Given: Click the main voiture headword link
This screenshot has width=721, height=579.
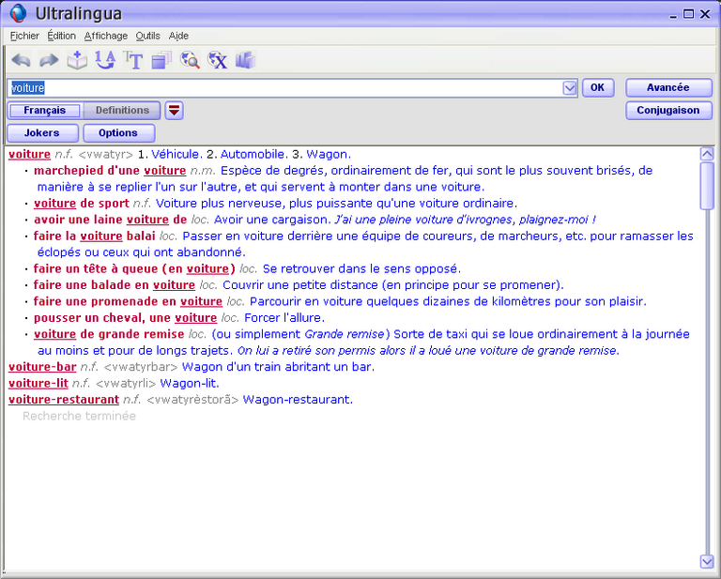Looking at the screenshot, I should pos(29,155).
